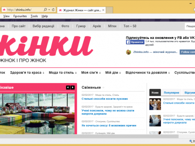195x146 pixels.
Task: Click the Follow community button
Action: [187, 52]
